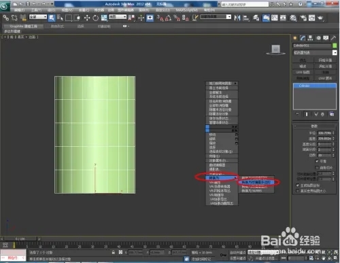Open the quick access toolbar dropdown arrow
Image resolution: width=340 pixels, height=263 pixels.
[52, 4]
